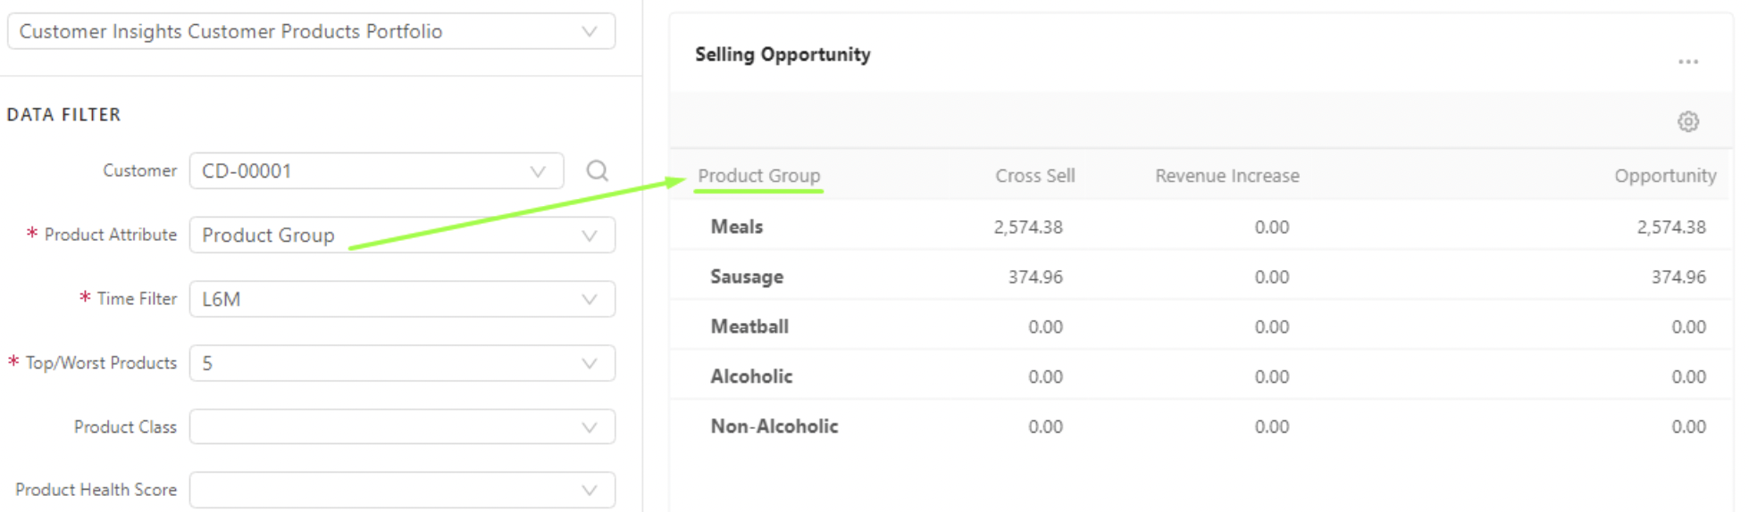The width and height of the screenshot is (1749, 512).
Task: Open the Selling Opportunity ellipsis menu
Action: click(1687, 62)
